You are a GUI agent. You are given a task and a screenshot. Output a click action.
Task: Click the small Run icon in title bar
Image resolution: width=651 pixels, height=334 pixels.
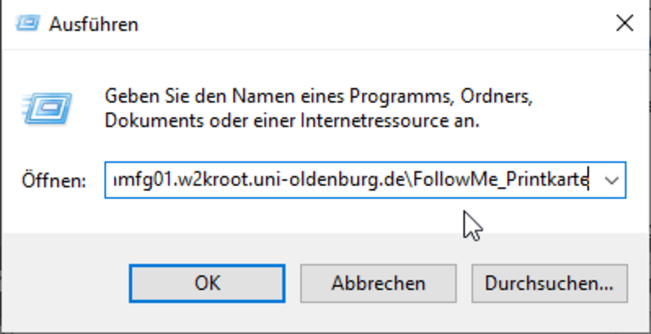pos(28,24)
